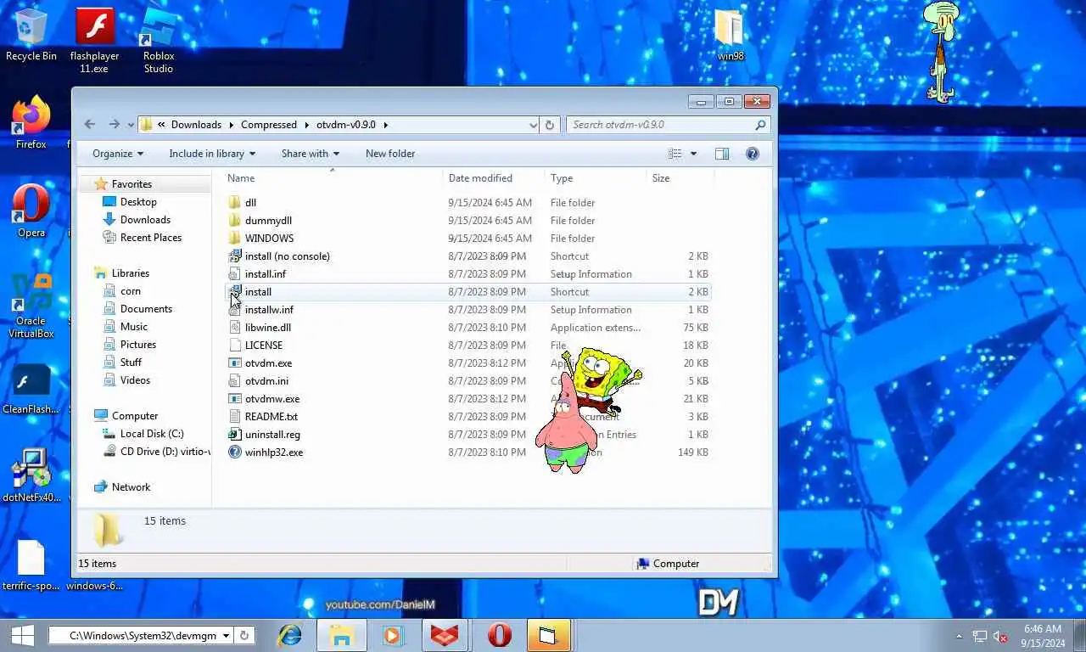
Task: Open the yellow file manager taskbar icon
Action: click(x=547, y=635)
